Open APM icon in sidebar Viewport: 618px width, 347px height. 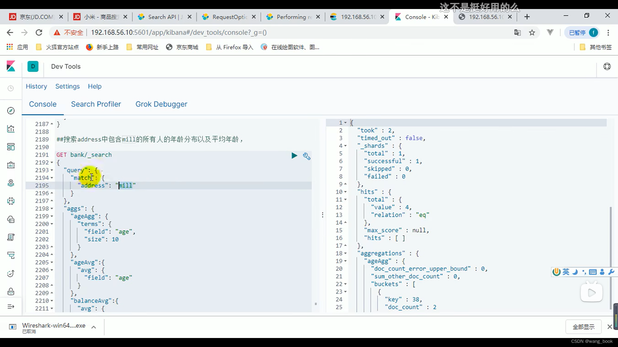11,255
